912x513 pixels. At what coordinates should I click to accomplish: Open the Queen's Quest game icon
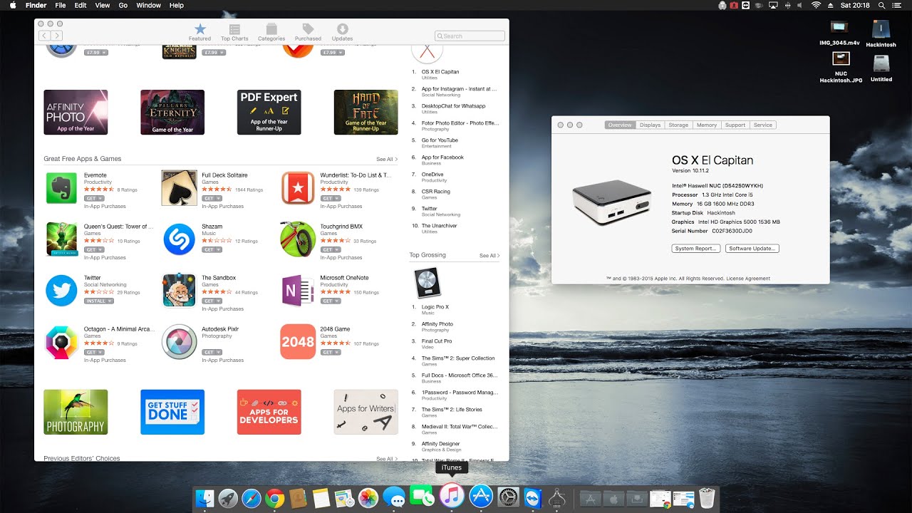click(61, 239)
